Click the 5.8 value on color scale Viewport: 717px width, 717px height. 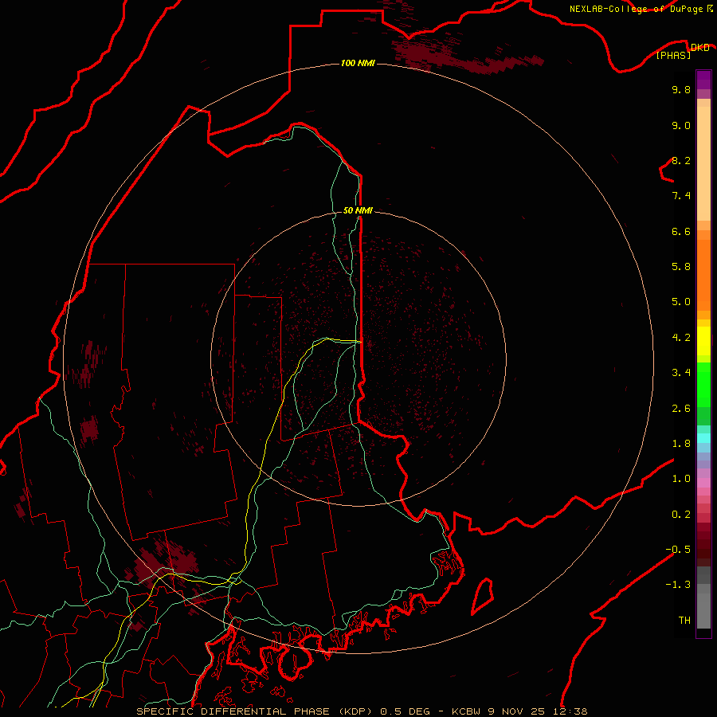pyautogui.click(x=681, y=267)
